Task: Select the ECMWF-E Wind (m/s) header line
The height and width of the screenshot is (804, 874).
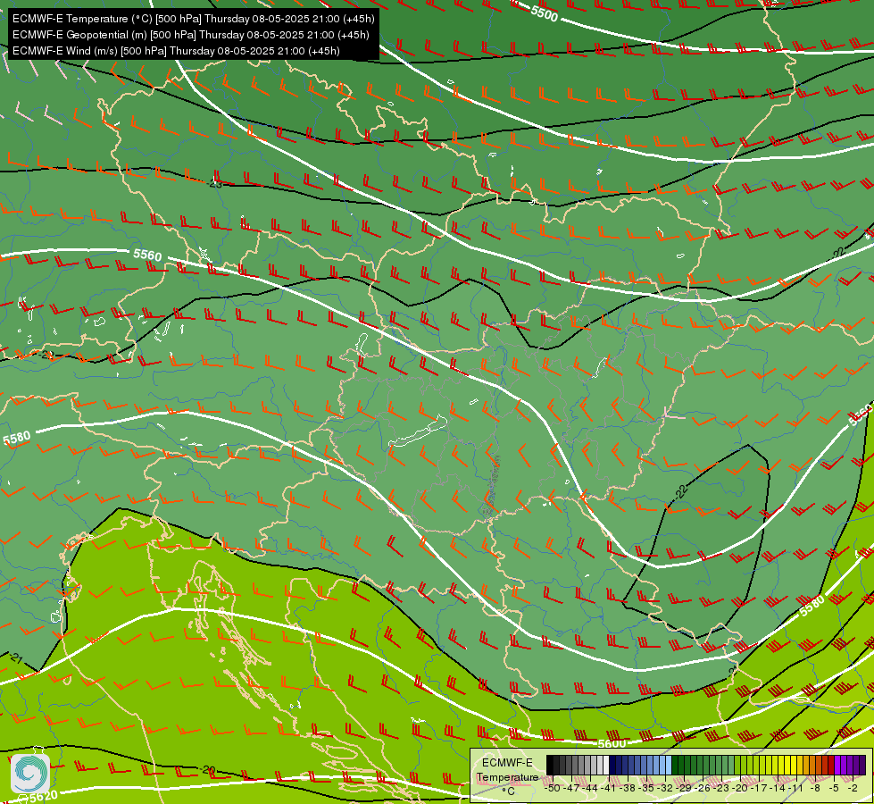Action: [176, 51]
